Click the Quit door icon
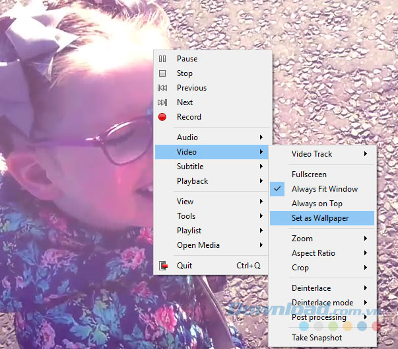 [x=163, y=266]
